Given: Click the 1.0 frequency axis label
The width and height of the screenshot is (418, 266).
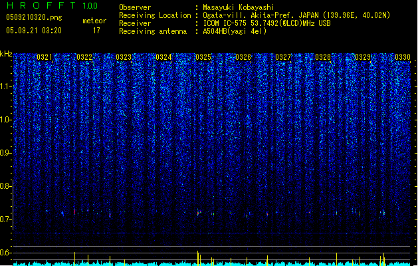Looking at the screenshot, I should click(6, 120).
